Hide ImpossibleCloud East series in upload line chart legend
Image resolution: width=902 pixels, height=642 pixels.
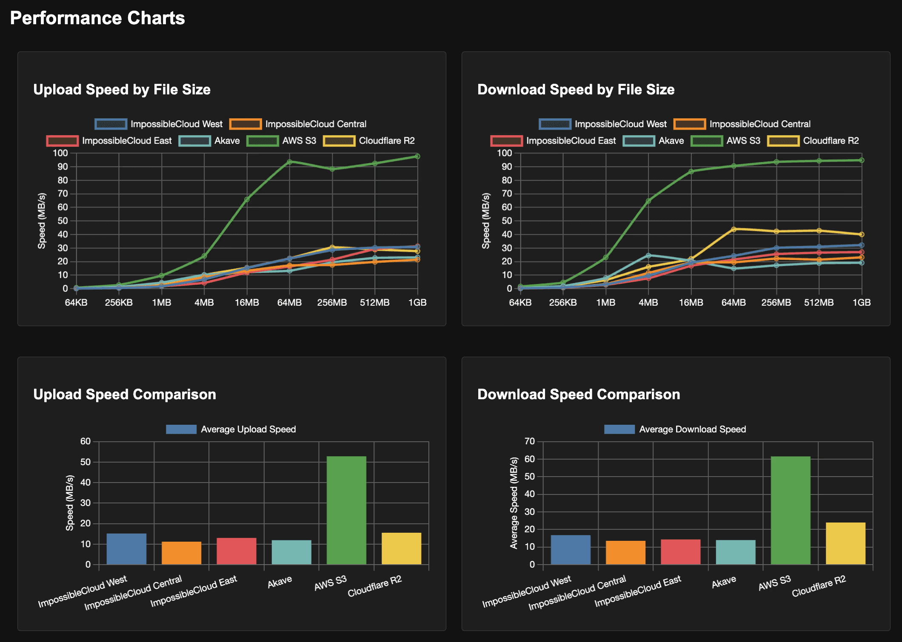point(109,141)
